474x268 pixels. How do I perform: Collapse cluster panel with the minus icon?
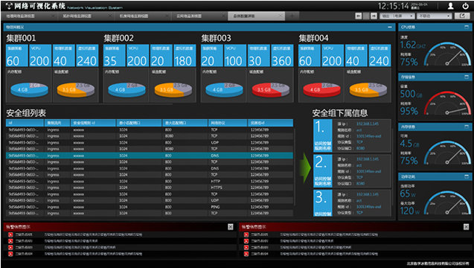(x=390, y=27)
